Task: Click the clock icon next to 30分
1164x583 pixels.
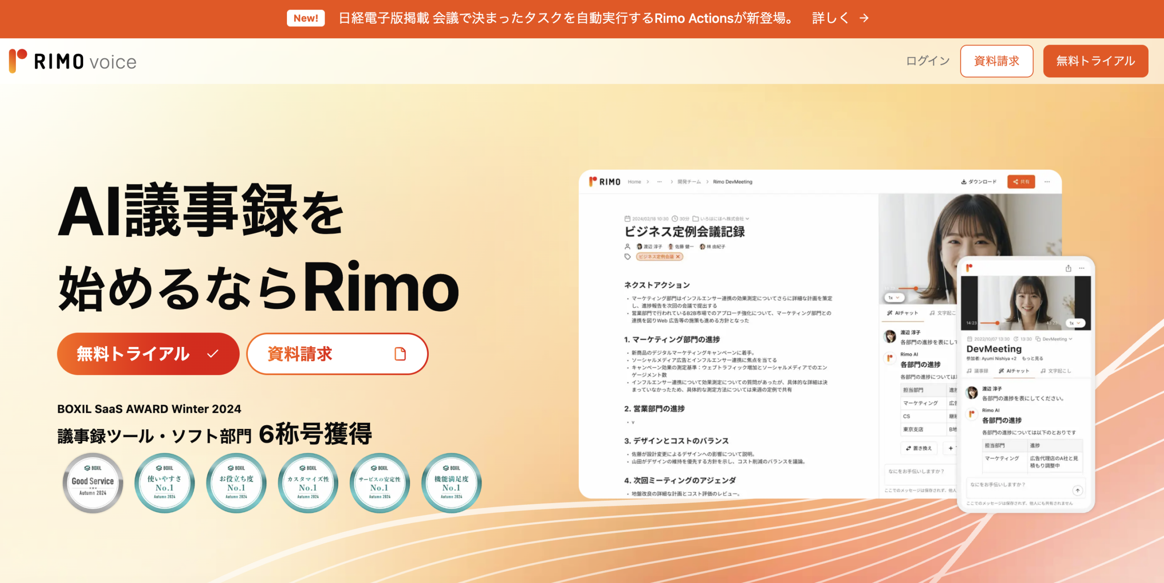Action: [675, 218]
